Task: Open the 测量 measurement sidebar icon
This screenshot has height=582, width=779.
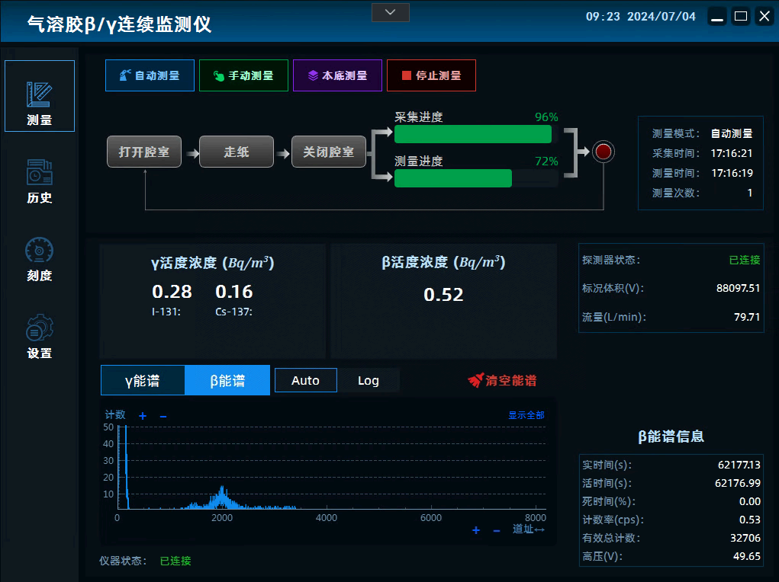Action: point(40,95)
